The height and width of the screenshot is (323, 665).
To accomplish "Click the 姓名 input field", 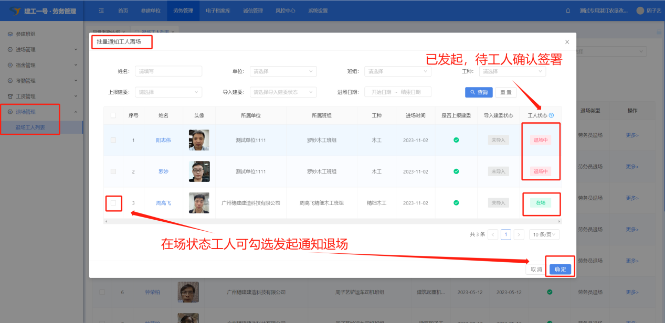I will [168, 71].
